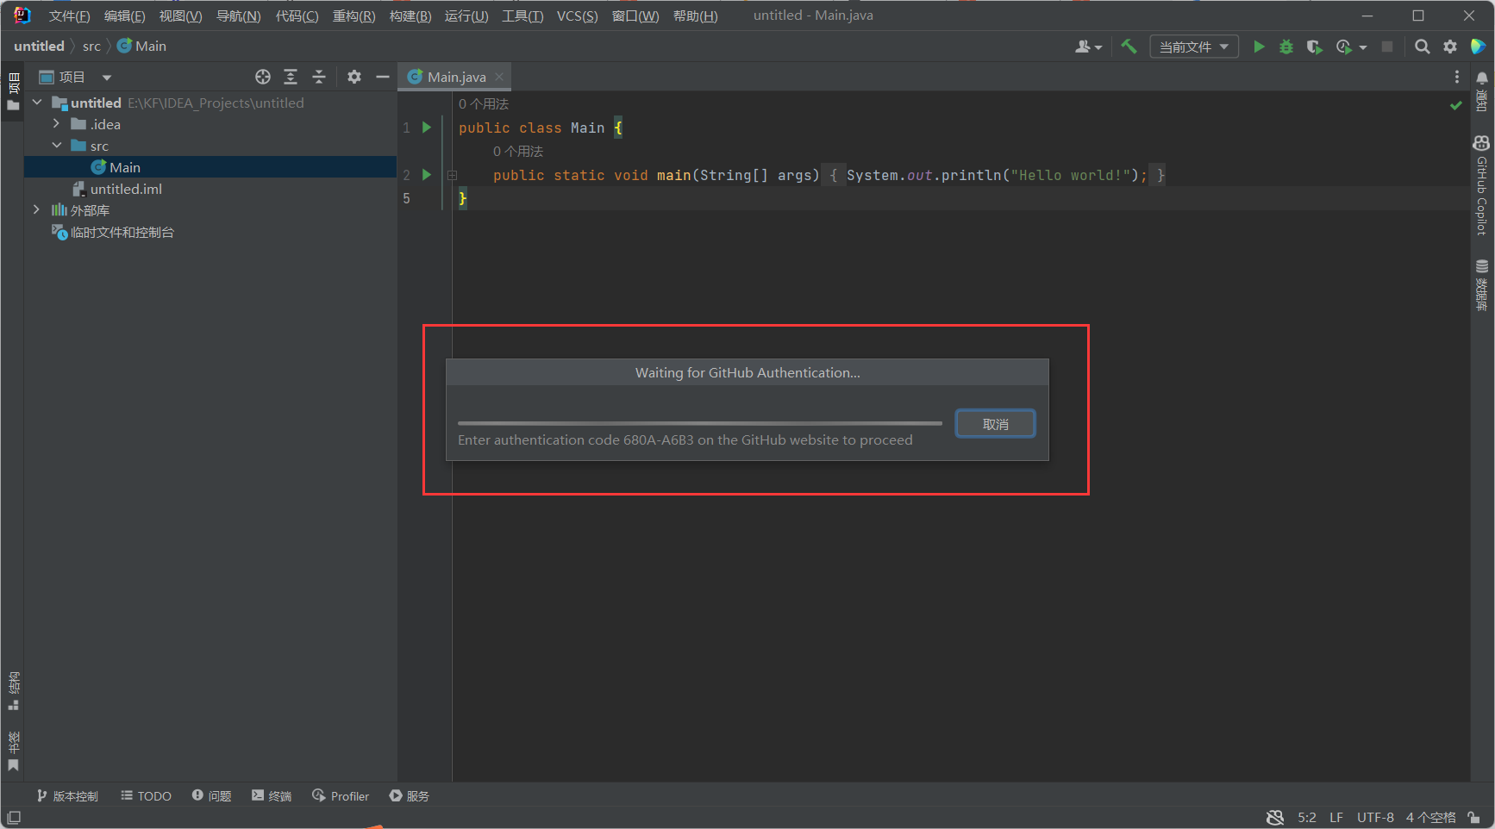Click the Profiler run icon in toolbar

coord(1343,47)
